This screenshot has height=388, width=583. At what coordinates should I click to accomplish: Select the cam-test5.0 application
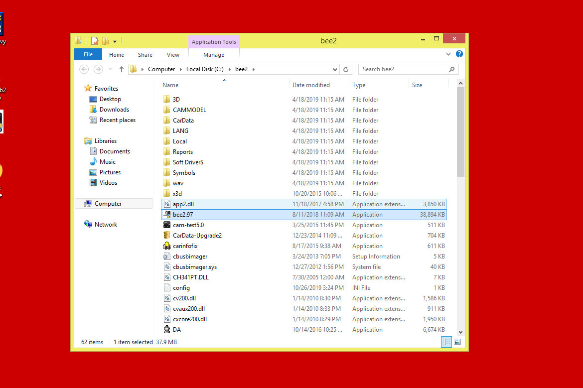point(188,225)
